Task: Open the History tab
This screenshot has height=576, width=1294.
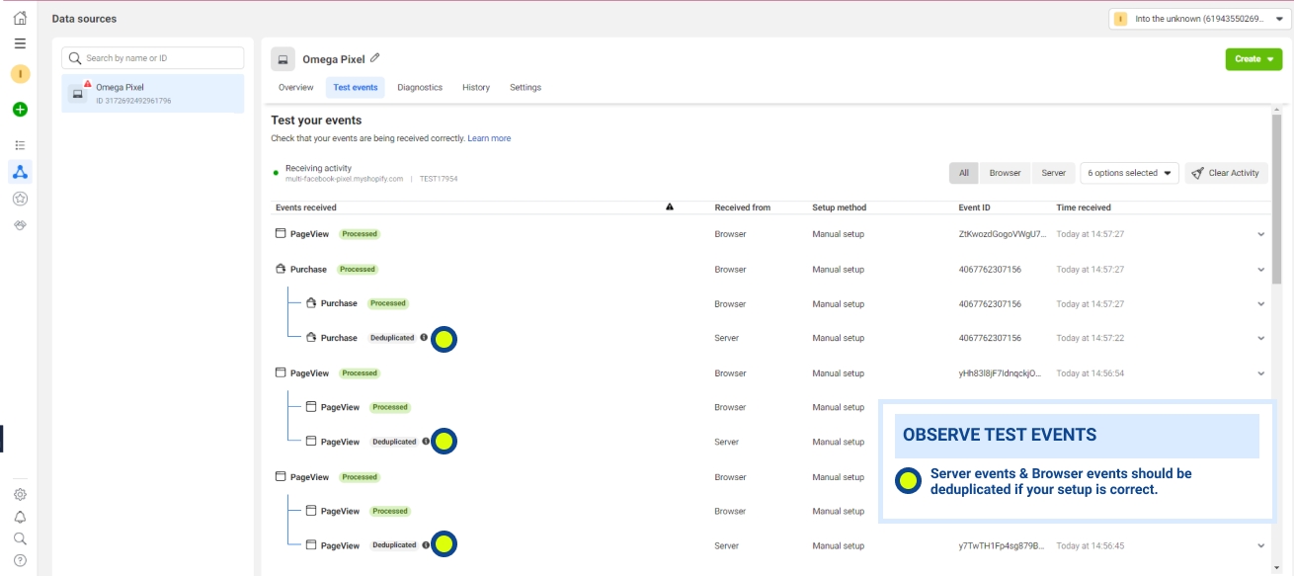Action: (475, 88)
